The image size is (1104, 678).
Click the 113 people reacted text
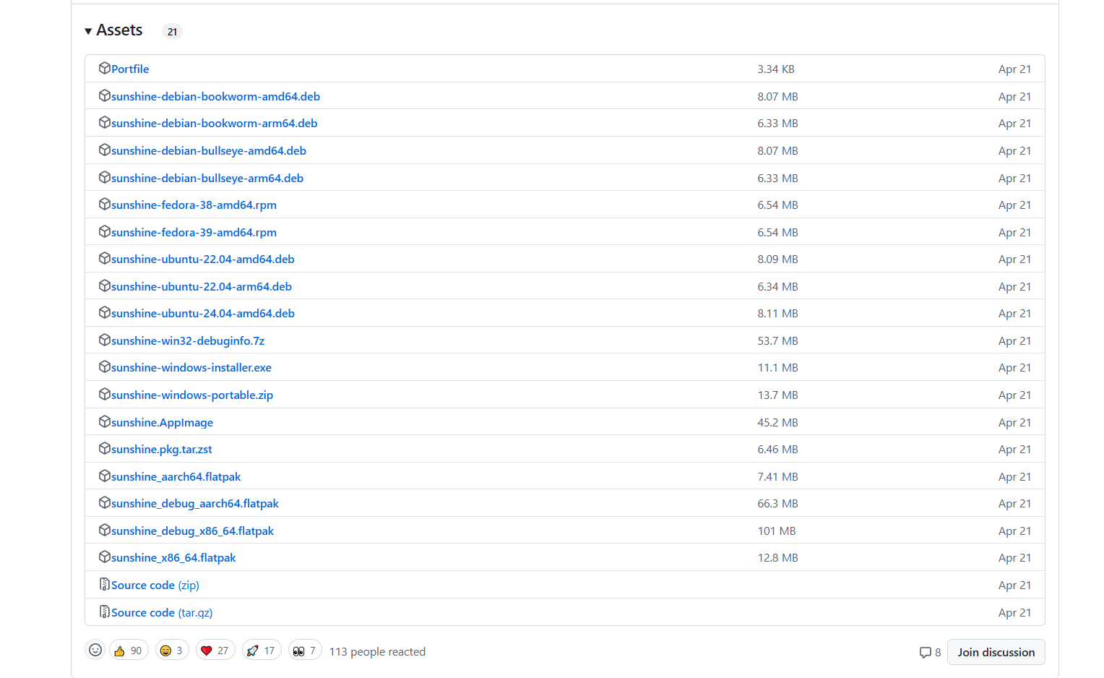377,651
